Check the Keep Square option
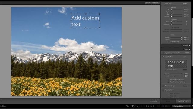This screenshot has width=193, height=109. [x=169, y=42]
